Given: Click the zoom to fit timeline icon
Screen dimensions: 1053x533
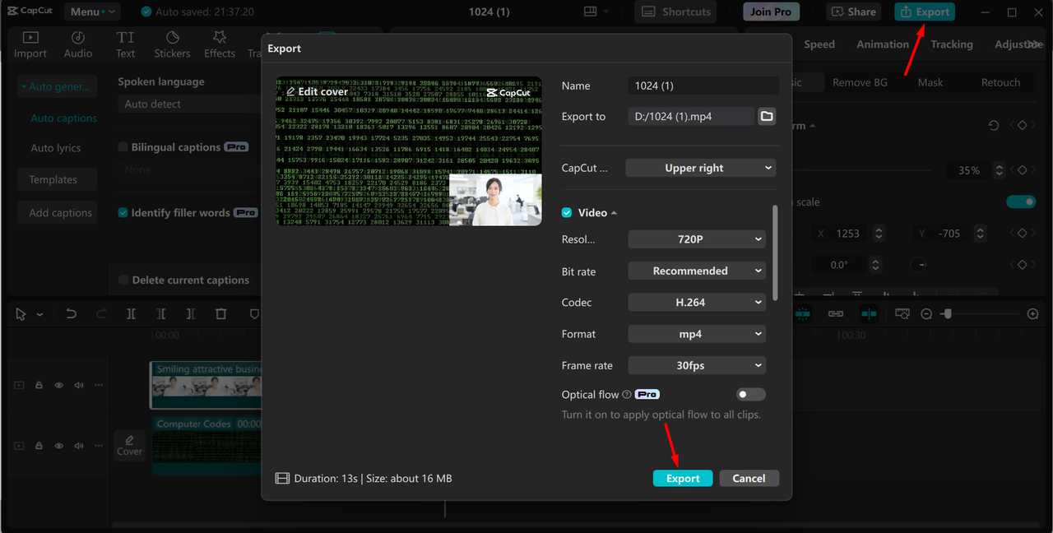Looking at the screenshot, I should [x=902, y=314].
